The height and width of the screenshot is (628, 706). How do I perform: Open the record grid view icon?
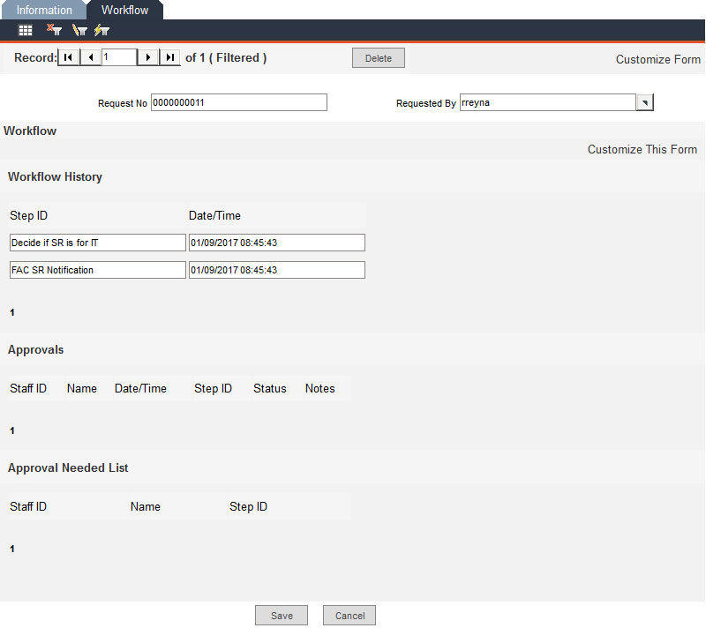click(x=25, y=29)
